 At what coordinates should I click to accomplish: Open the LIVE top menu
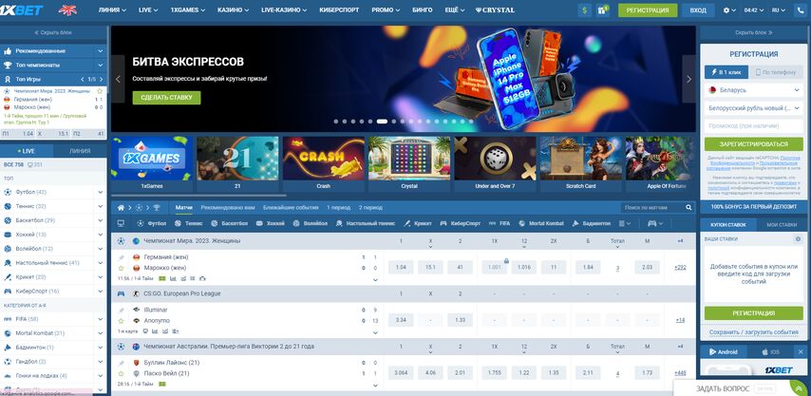tap(148, 9)
